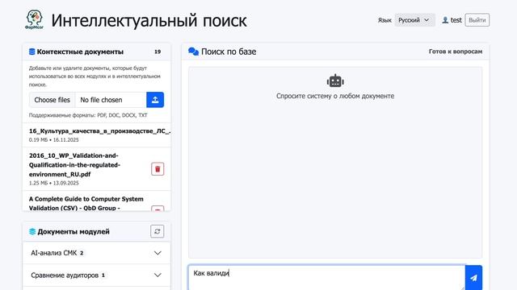
Task: Click the database icon beside Контекстные документы
Action: click(32, 52)
